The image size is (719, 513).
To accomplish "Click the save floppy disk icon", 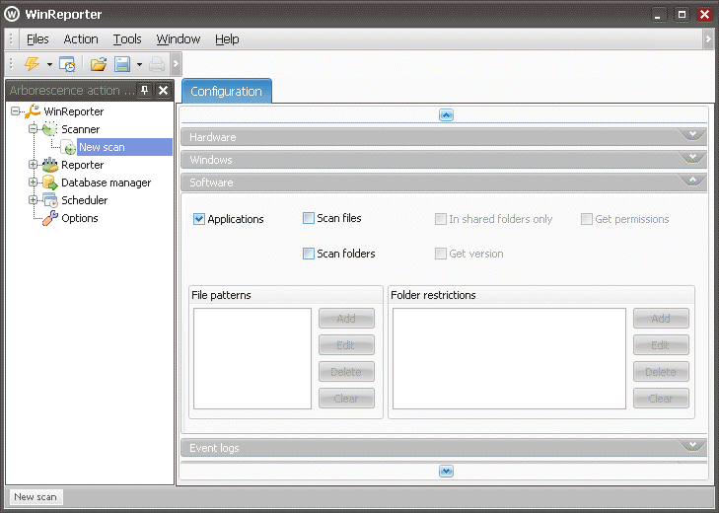I will (x=122, y=64).
